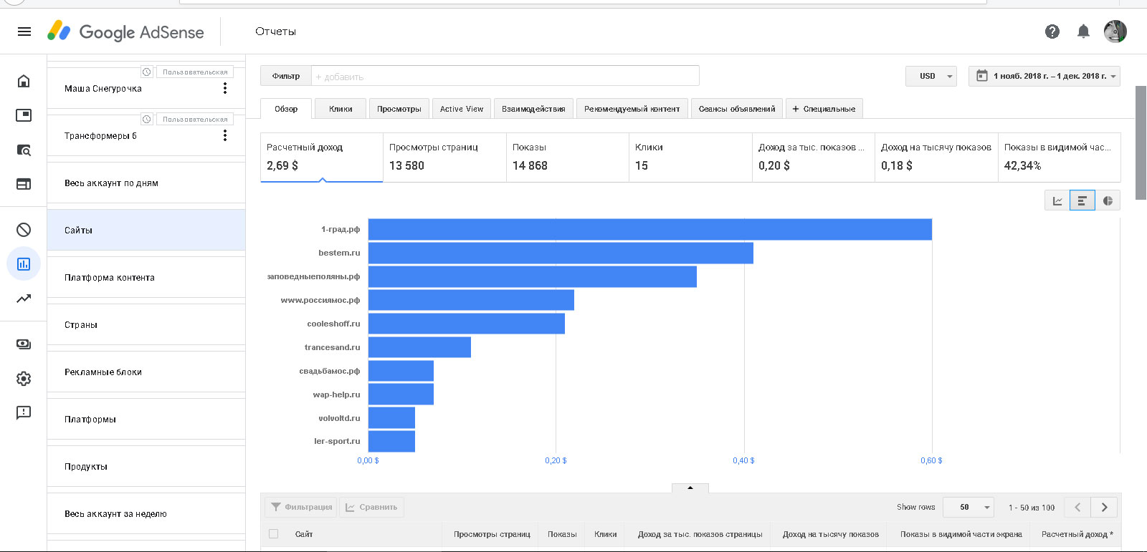This screenshot has height=552, width=1147.
Task: Click schedule clock icon for Маша Снегурочка
Action: (147, 72)
